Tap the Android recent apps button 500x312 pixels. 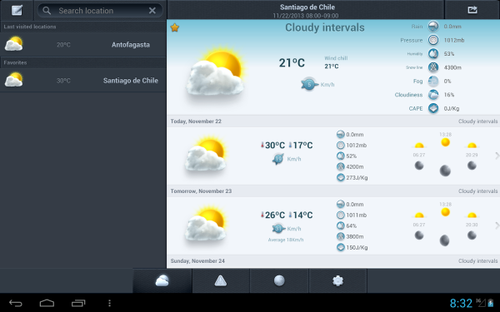pyautogui.click(x=78, y=303)
